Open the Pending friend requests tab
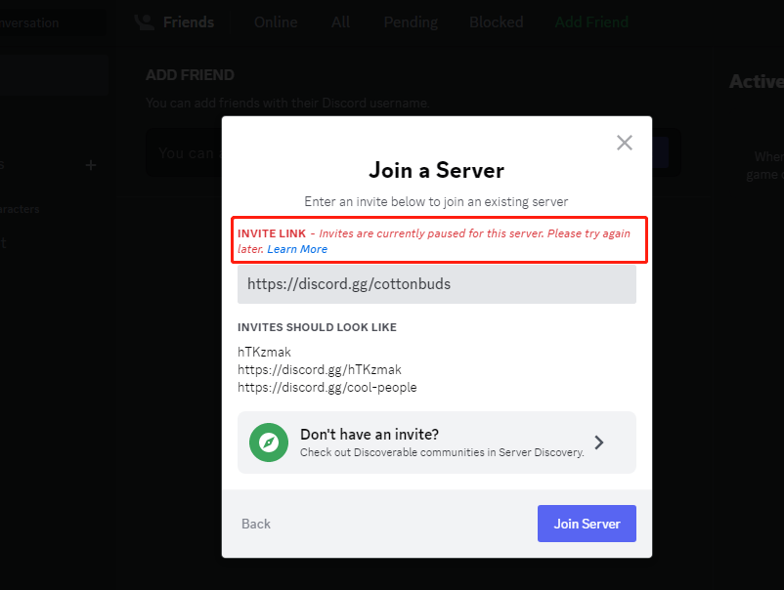Screen dimensions: 784x590 (410, 21)
